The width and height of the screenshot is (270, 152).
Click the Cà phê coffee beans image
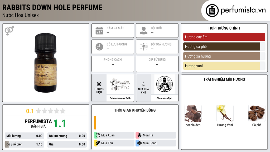[x=257, y=113]
